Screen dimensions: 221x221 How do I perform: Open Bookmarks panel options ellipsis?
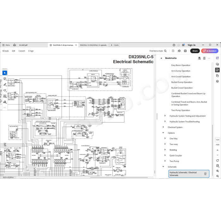pyautogui.click(x=209, y=58)
